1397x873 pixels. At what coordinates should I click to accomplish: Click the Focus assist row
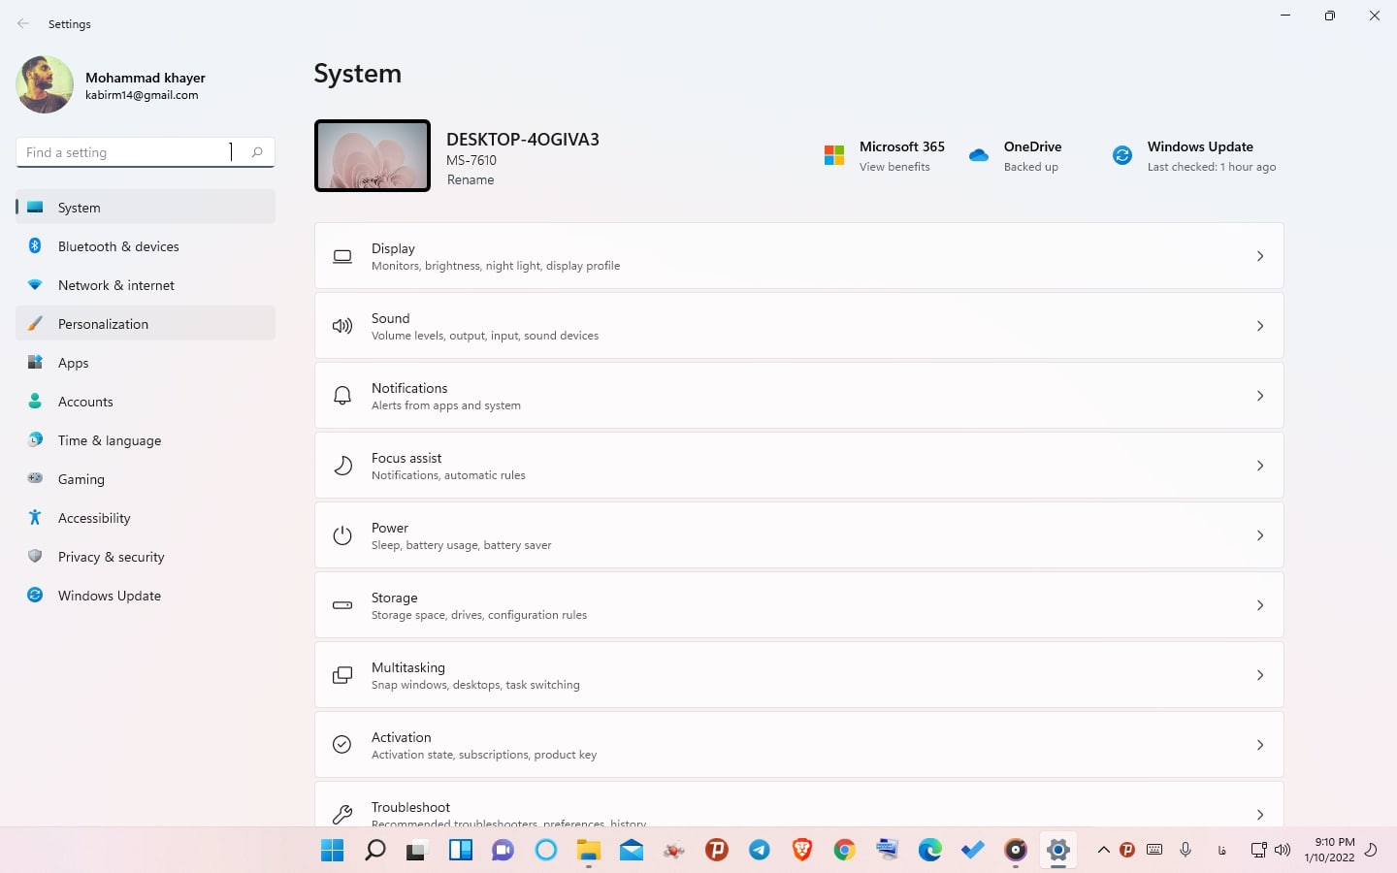[x=797, y=466]
